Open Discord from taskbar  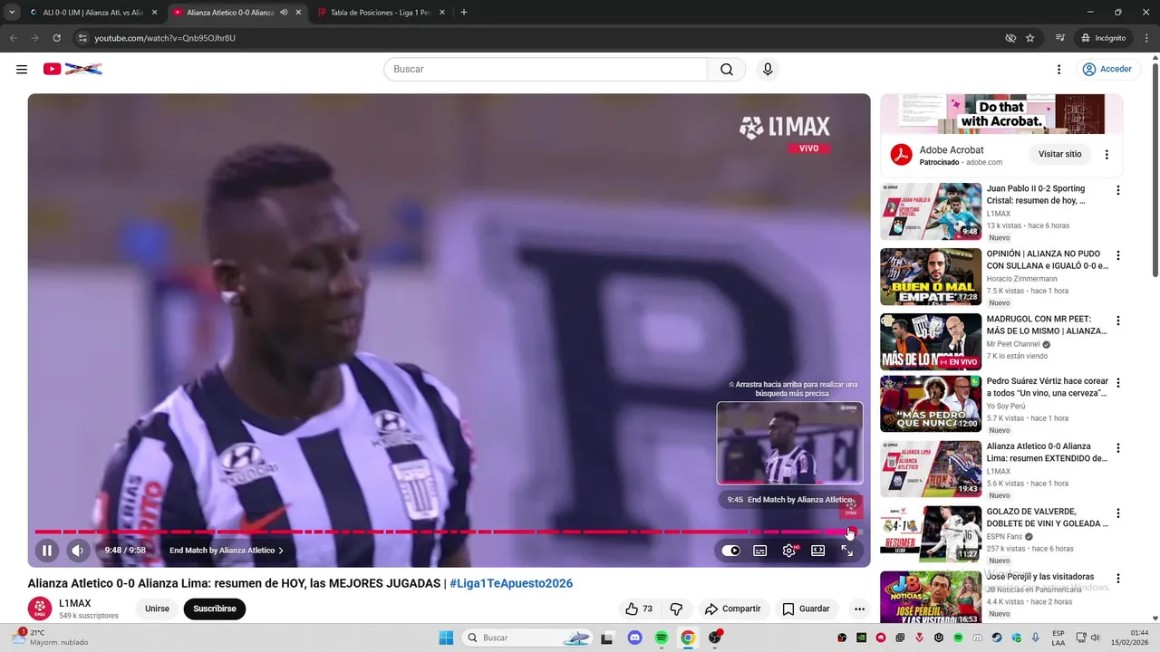635,638
